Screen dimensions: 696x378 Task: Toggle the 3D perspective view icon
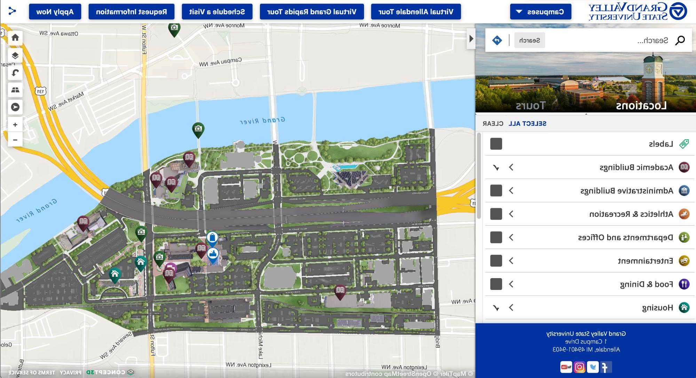(15, 90)
